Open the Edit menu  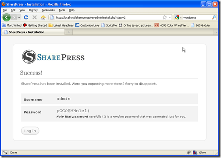[13, 10]
